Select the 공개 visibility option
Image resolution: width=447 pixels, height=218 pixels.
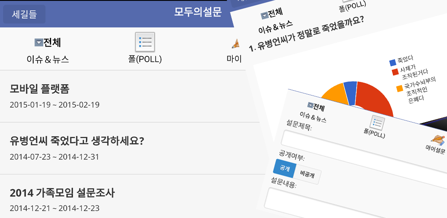coord(285,168)
